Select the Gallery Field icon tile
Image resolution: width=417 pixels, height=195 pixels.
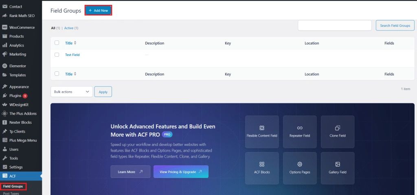pyautogui.click(x=337, y=167)
